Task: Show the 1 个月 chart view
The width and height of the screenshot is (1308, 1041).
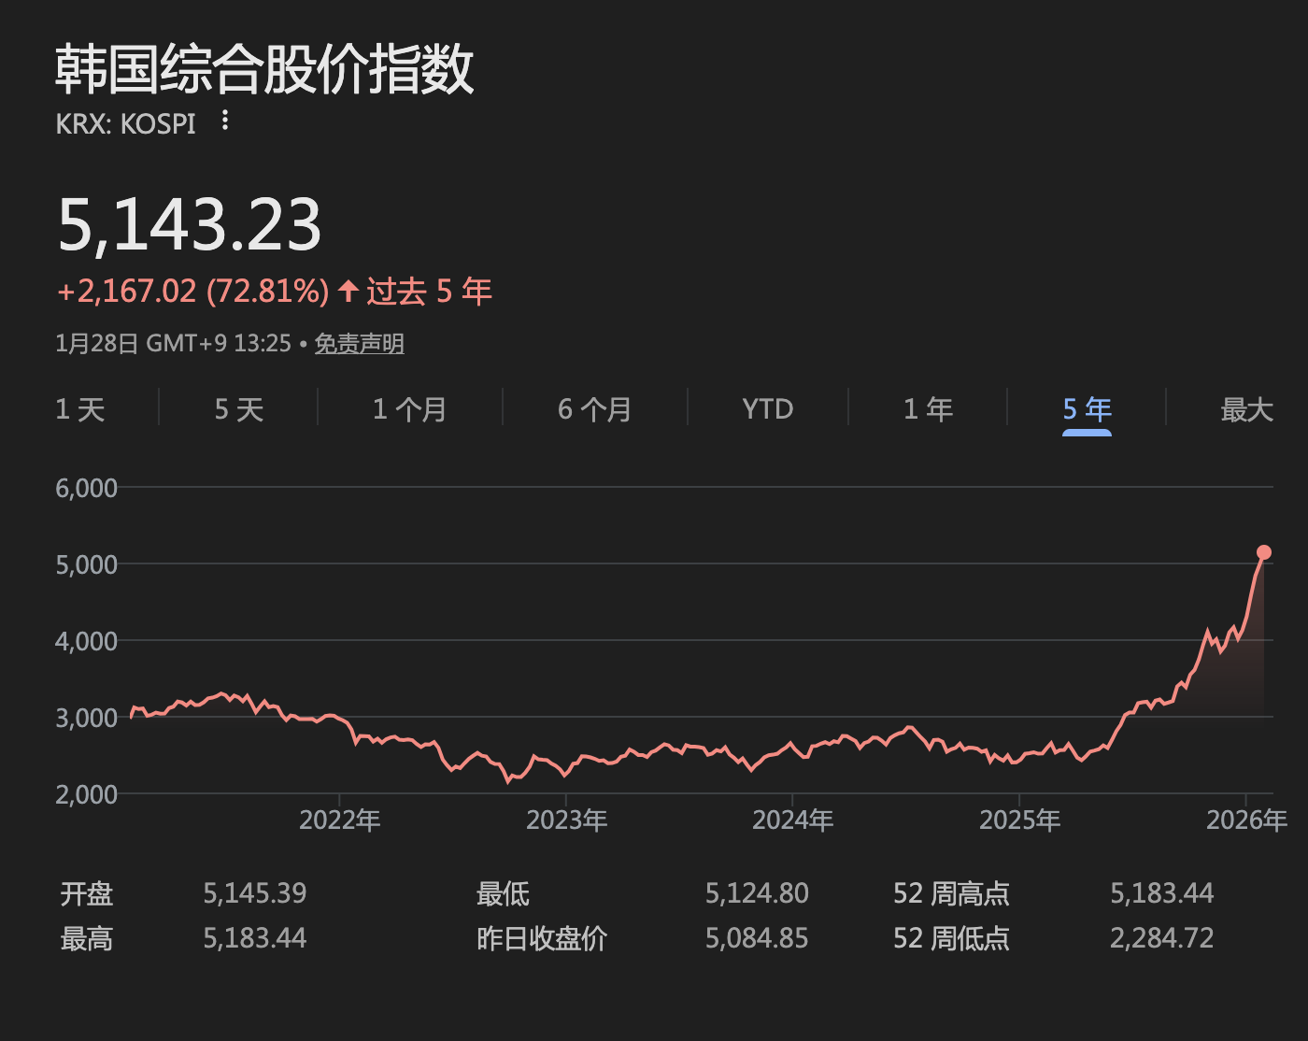Action: [x=409, y=409]
